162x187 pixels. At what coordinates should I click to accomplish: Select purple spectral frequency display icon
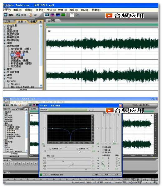coord(52,15)
